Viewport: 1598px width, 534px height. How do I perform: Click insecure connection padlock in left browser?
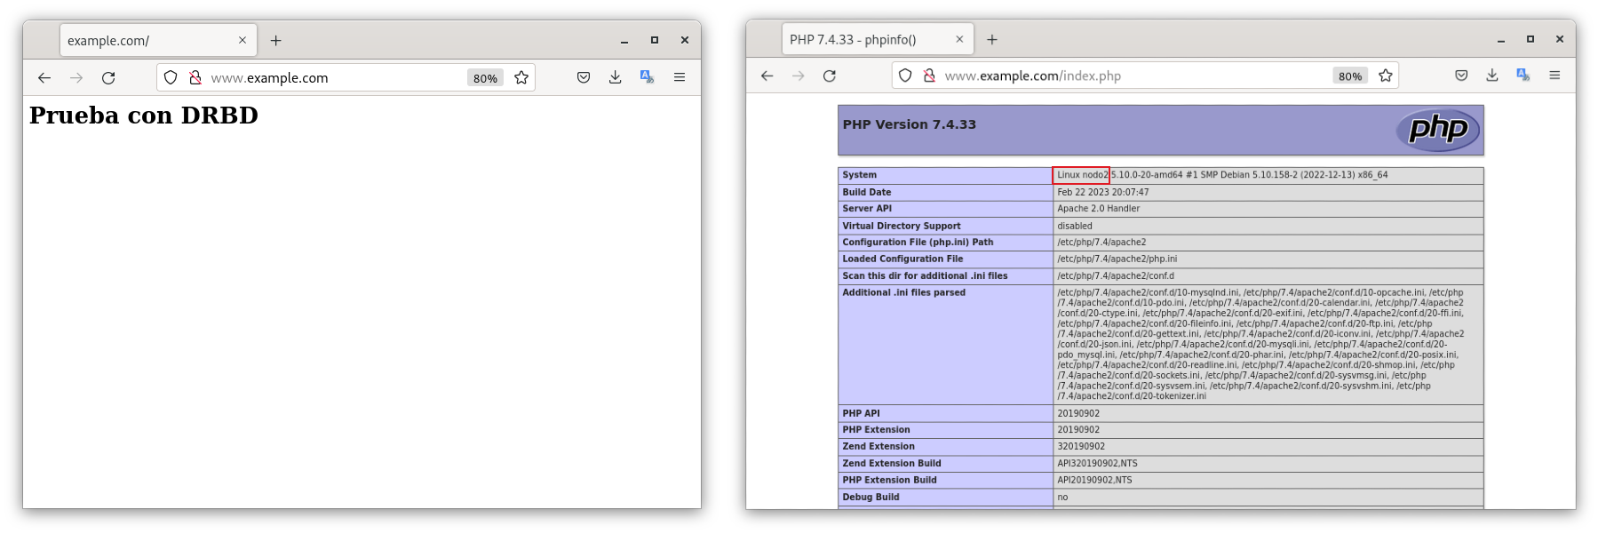(x=195, y=78)
